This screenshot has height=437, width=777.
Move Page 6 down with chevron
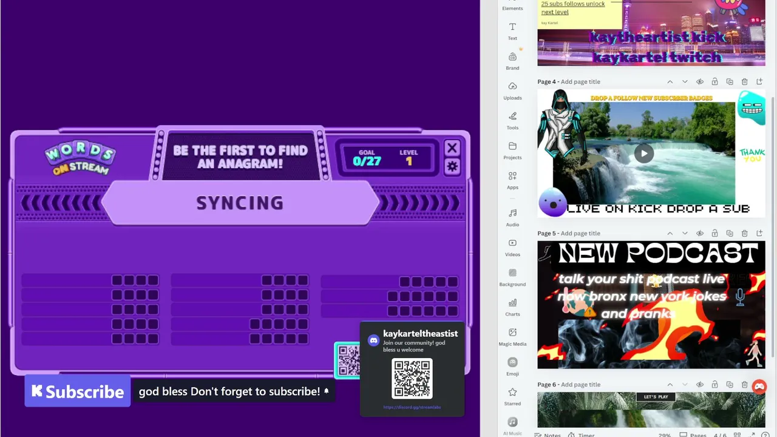[x=685, y=385]
